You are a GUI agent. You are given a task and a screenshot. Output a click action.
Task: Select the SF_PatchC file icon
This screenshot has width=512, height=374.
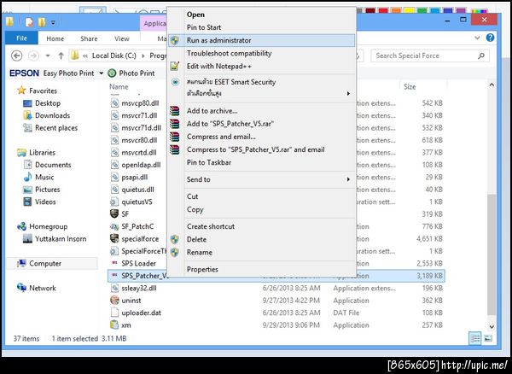pyautogui.click(x=114, y=226)
